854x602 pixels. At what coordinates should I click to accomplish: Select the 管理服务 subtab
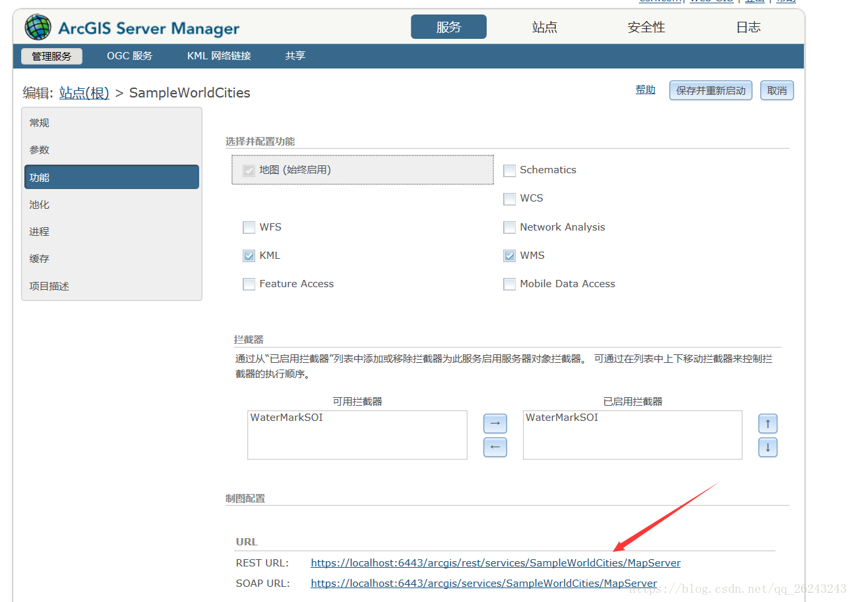coord(51,56)
